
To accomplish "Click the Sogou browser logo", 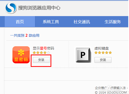I will (11, 8).
